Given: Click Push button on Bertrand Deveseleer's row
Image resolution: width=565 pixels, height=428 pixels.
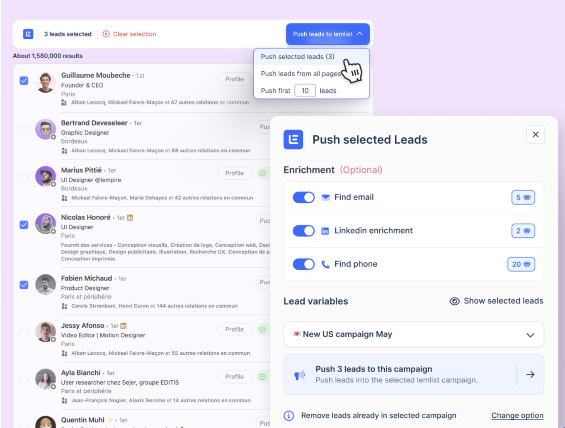Looking at the screenshot, I should click(263, 127).
